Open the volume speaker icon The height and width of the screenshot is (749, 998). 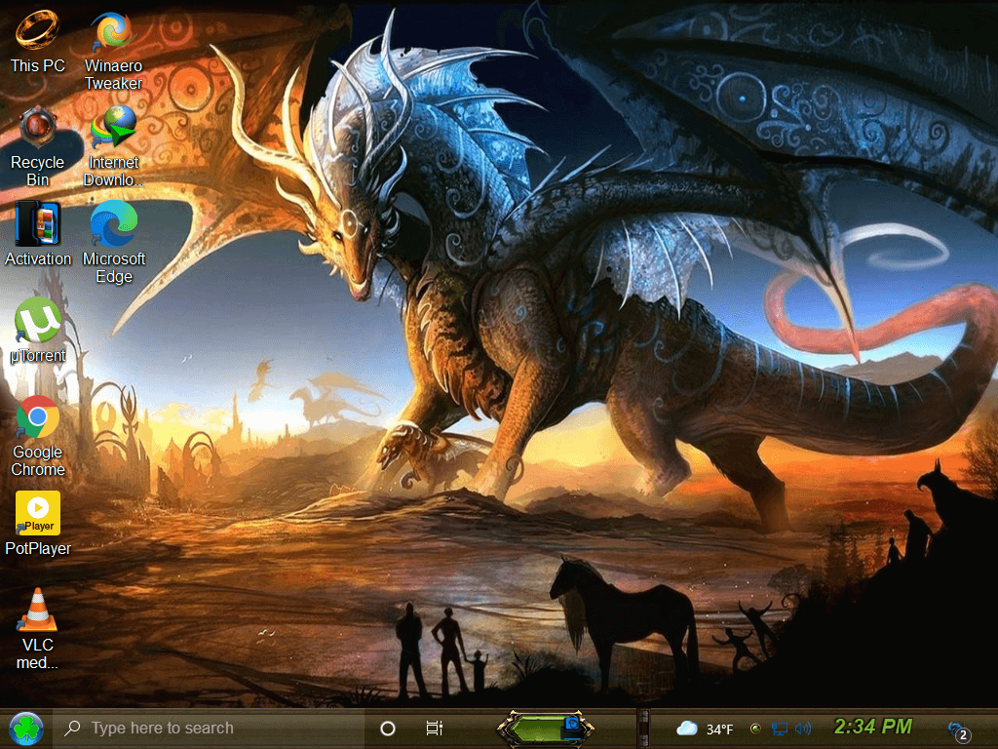pyautogui.click(x=803, y=728)
